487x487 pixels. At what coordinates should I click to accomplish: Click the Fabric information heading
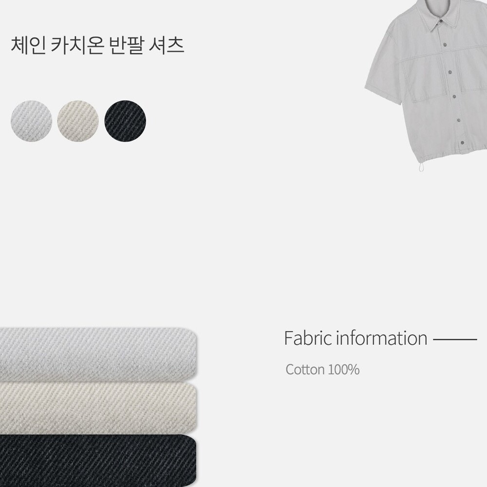point(356,338)
